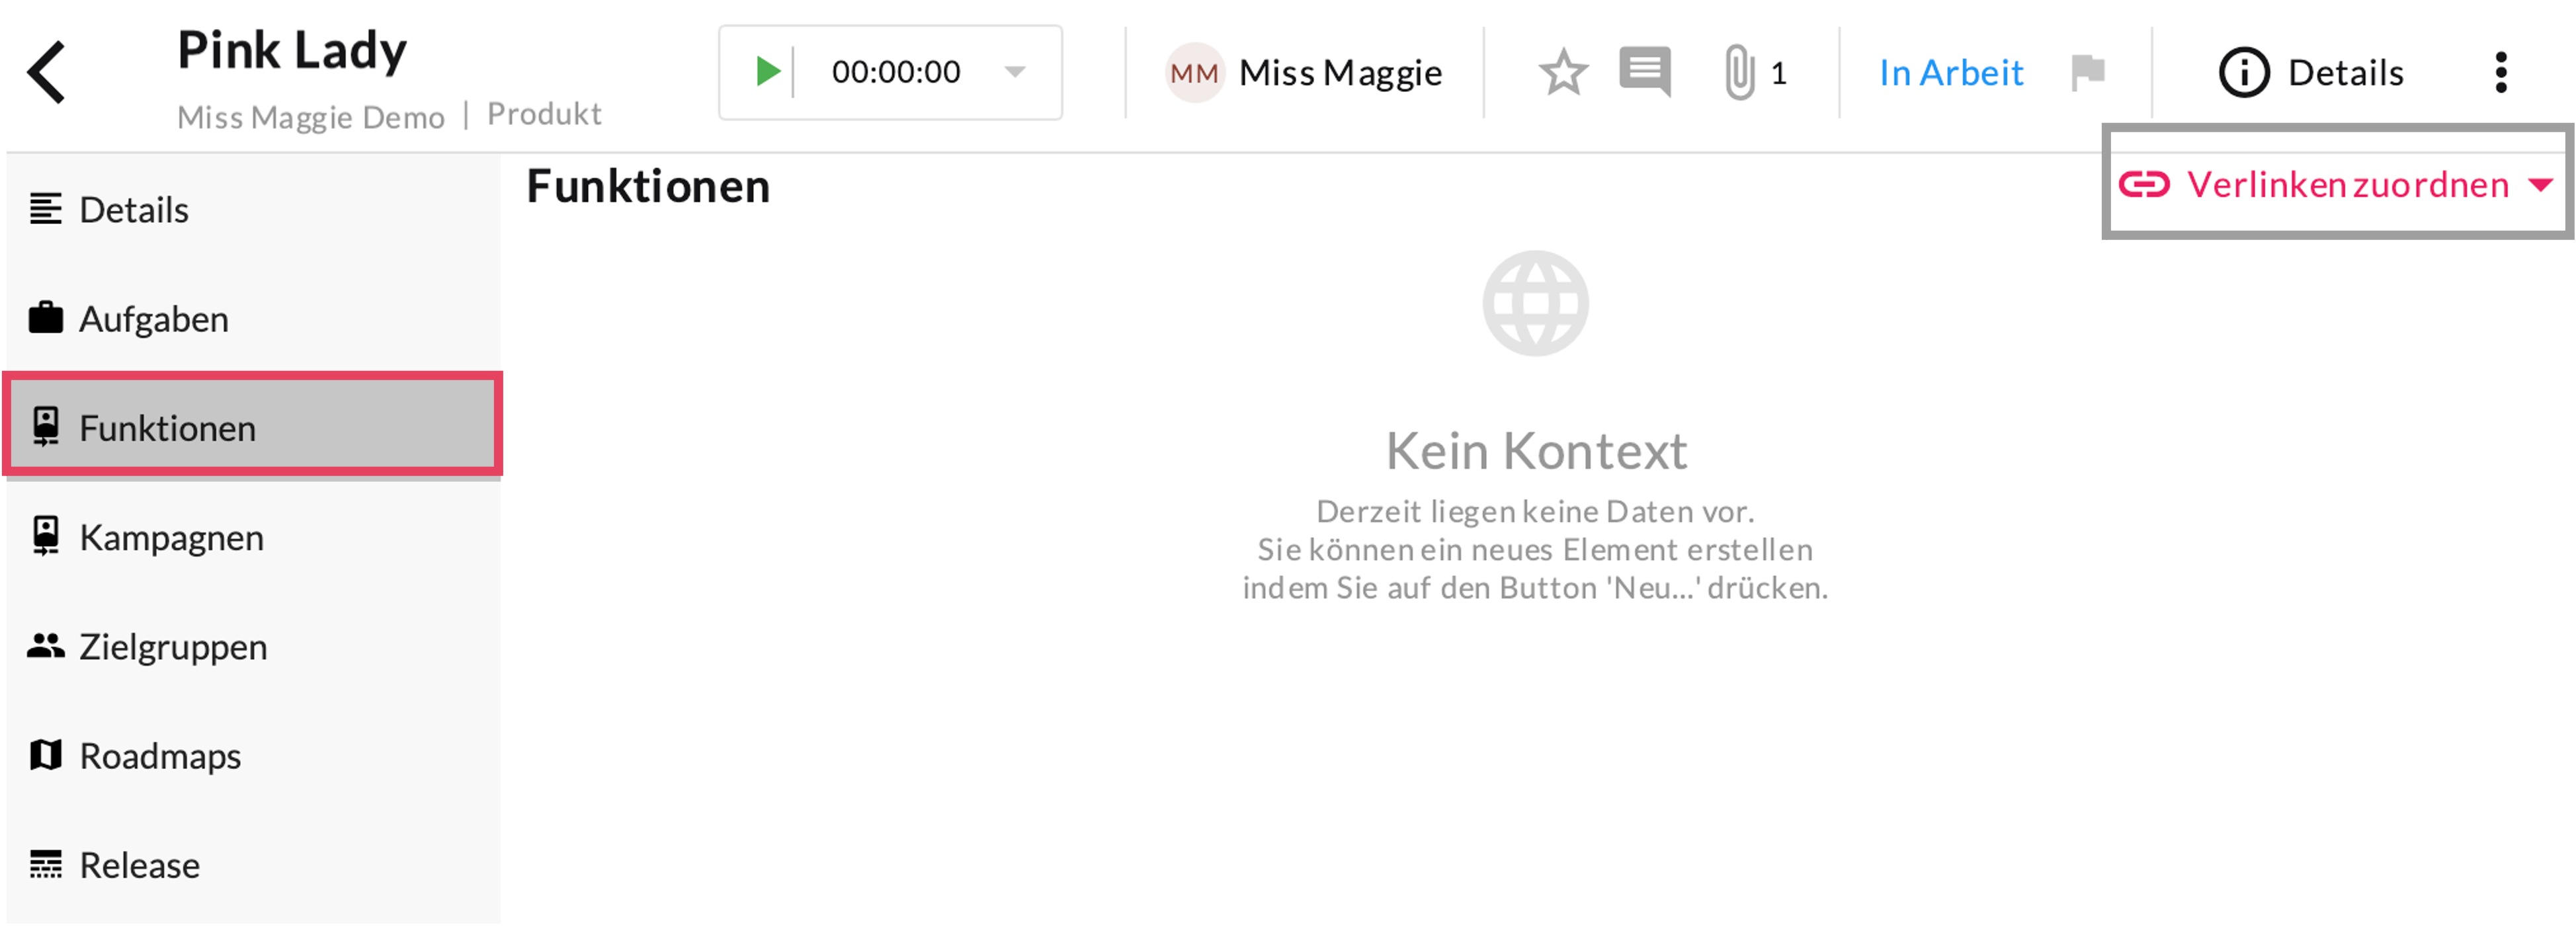The image size is (2576, 927).
Task: Switch to the Kampagnen section
Action: [171, 537]
